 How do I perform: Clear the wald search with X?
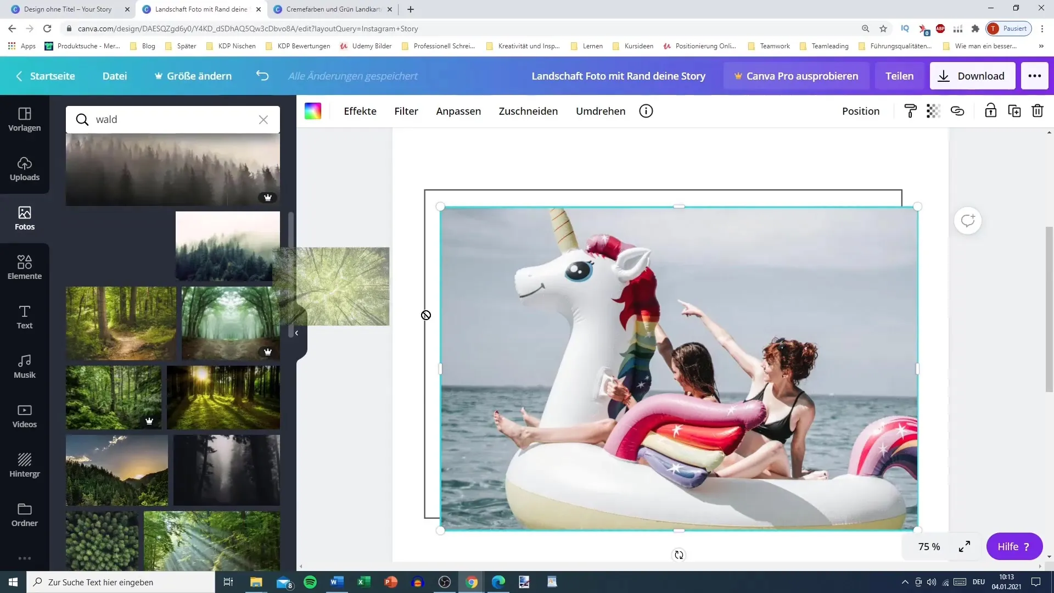[x=263, y=120]
